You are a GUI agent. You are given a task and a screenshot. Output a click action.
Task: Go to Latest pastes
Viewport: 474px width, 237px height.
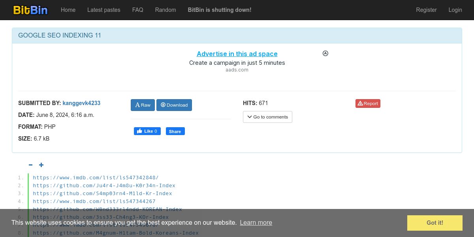tap(104, 10)
